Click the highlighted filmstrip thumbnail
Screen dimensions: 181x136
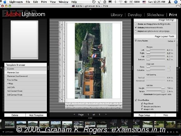(90, 124)
